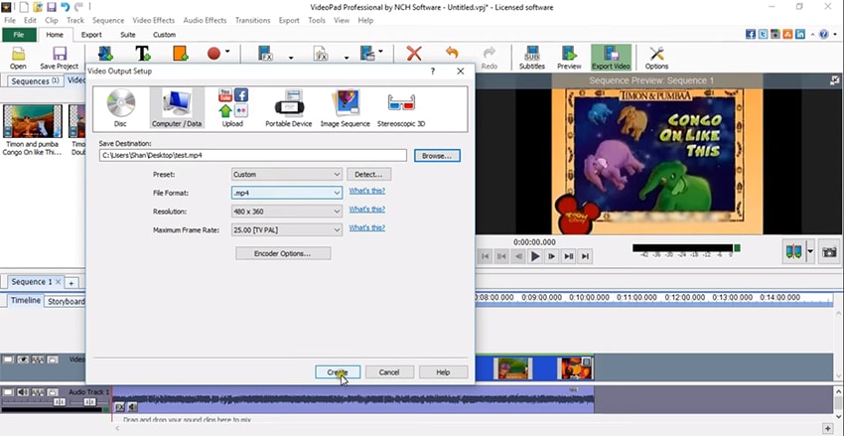Open the Sequence menu
Screen dimensions: 844x436
pos(108,21)
